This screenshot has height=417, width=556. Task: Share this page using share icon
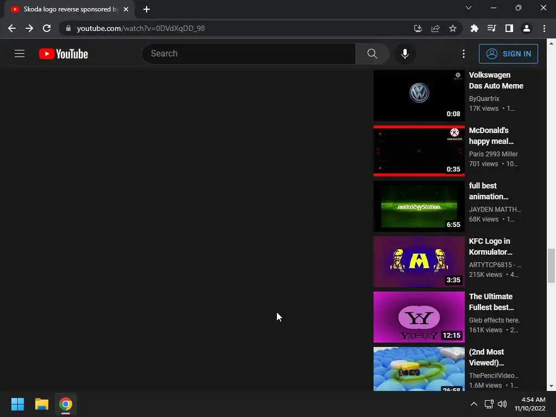tap(435, 28)
